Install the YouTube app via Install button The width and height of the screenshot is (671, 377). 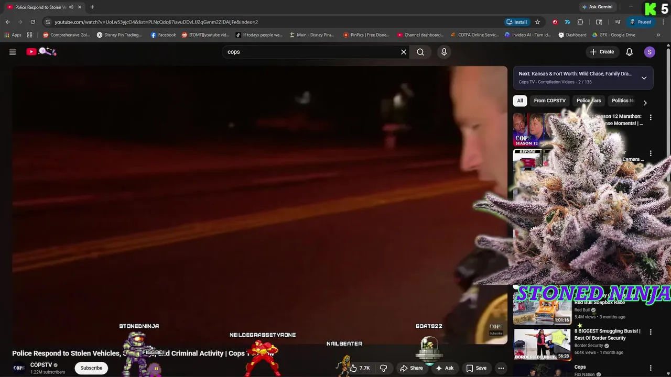click(516, 22)
